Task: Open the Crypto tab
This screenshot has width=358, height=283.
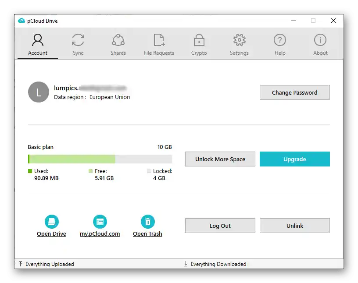Action: tap(199, 45)
